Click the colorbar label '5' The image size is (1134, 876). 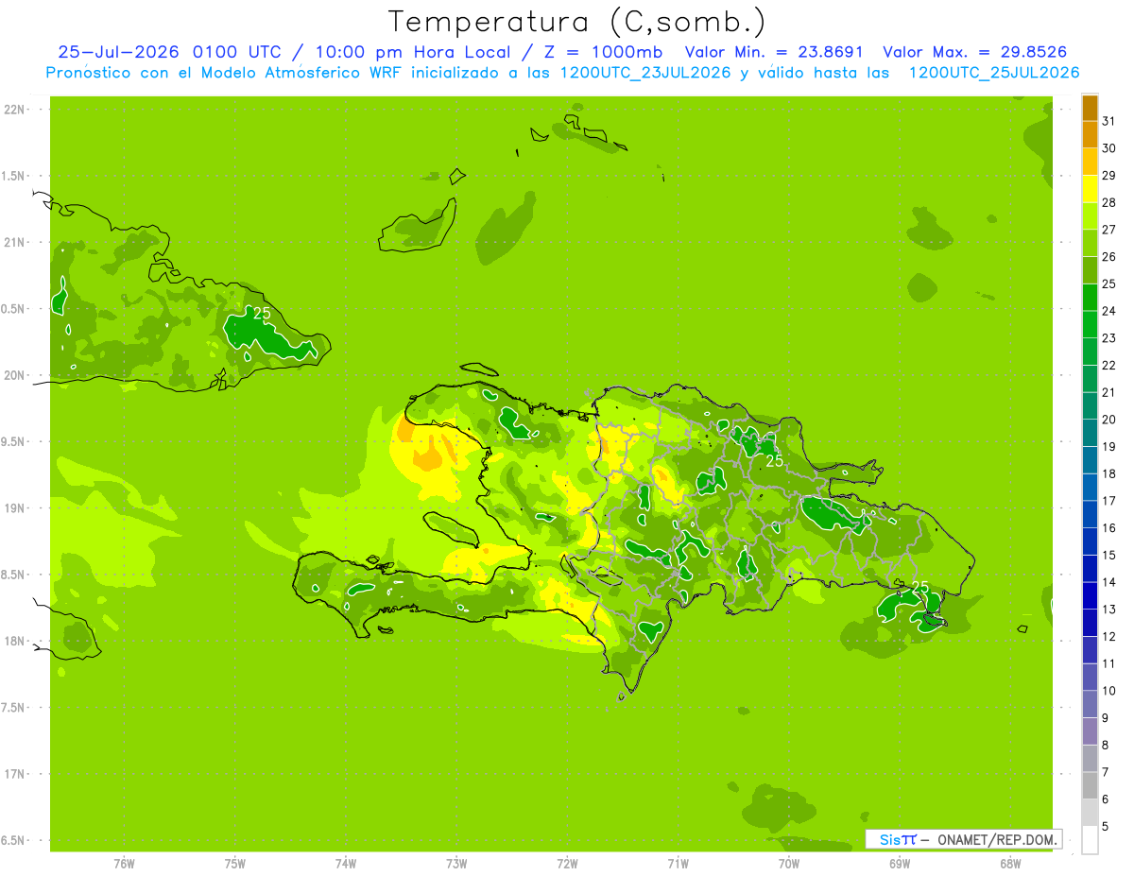click(1106, 826)
